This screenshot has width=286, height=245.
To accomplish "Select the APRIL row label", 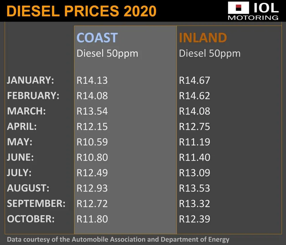I will click(22, 127).
